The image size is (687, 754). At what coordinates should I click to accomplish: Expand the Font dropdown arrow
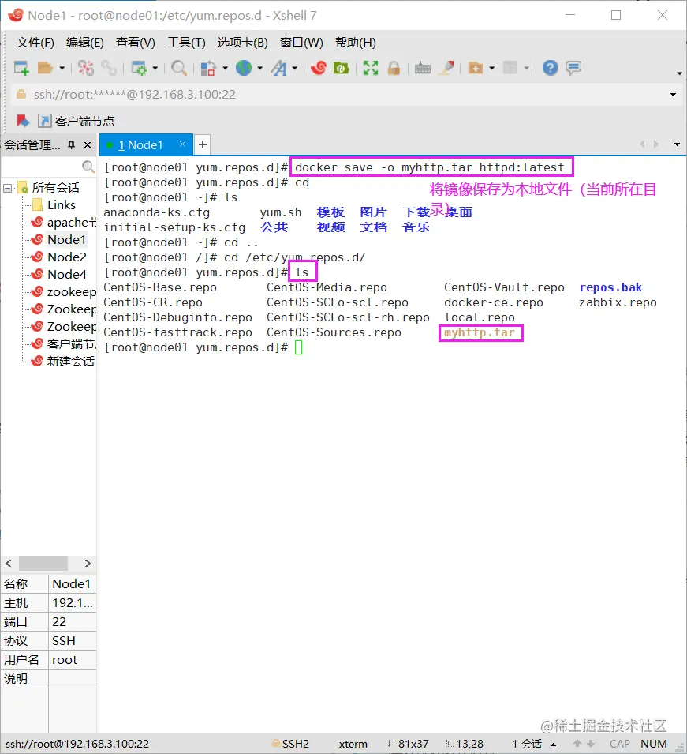pyautogui.click(x=294, y=68)
